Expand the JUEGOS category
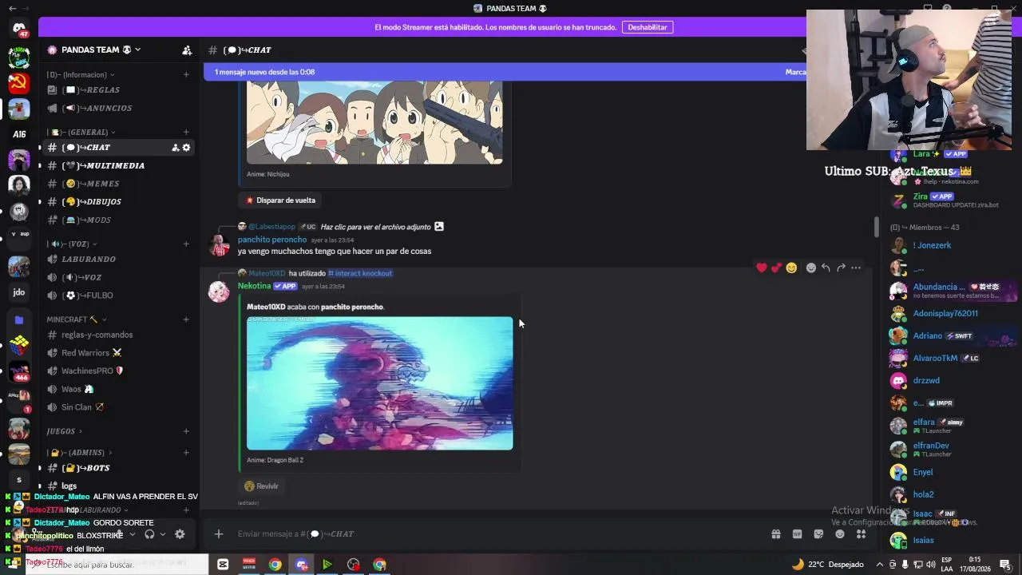 click(x=64, y=431)
